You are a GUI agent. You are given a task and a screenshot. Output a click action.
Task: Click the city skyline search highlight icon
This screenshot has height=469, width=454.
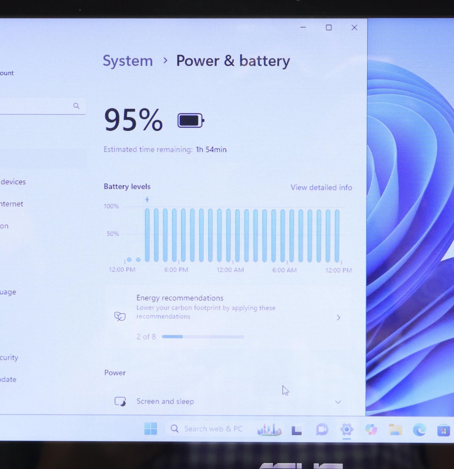(x=269, y=430)
